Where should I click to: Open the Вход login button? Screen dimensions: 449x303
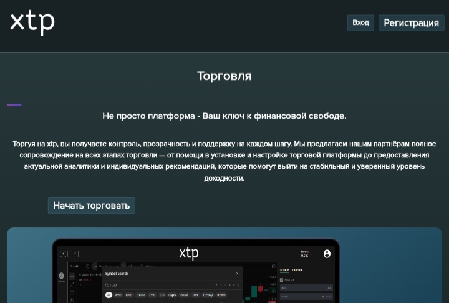pos(360,22)
